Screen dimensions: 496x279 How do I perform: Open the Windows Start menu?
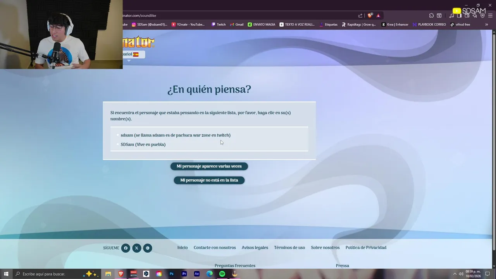click(6, 274)
